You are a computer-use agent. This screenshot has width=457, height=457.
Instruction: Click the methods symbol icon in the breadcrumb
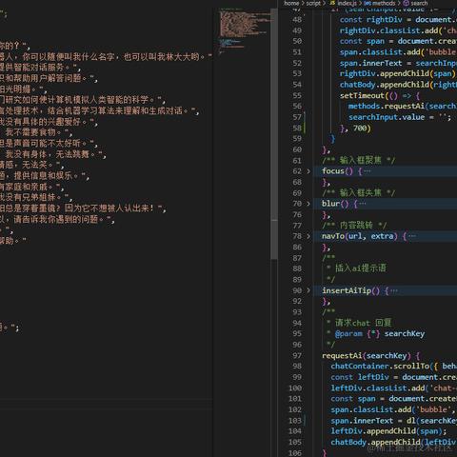pos(368,3)
